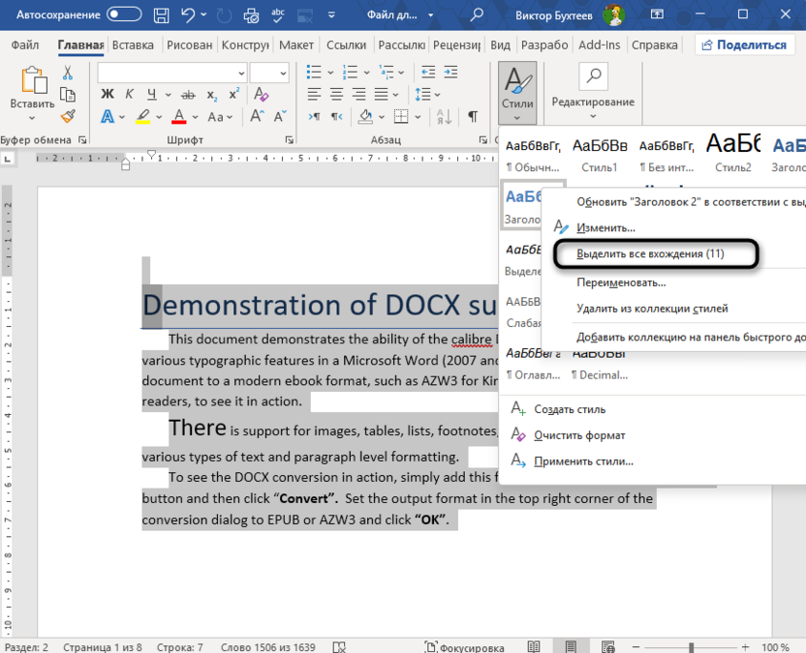Open the text highlight color dropdown arrow
Viewport: 806px width, 653px height.
(x=157, y=116)
